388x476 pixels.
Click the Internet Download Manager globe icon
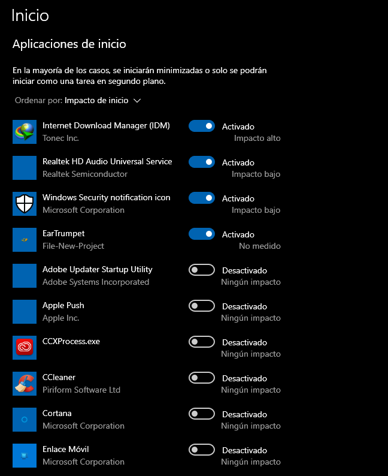[x=25, y=132]
